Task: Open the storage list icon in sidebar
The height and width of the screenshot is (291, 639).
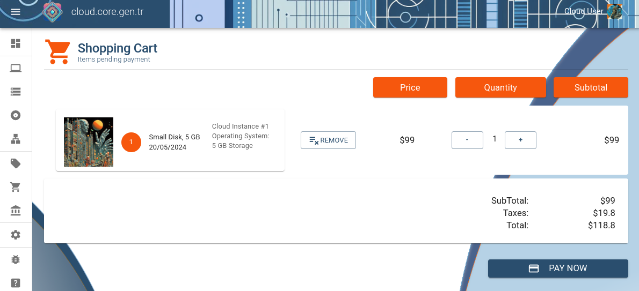Action: point(16,92)
